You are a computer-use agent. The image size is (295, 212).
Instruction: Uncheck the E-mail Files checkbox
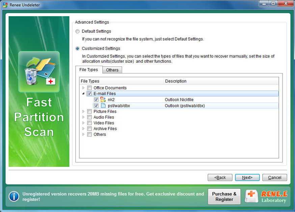click(89, 94)
